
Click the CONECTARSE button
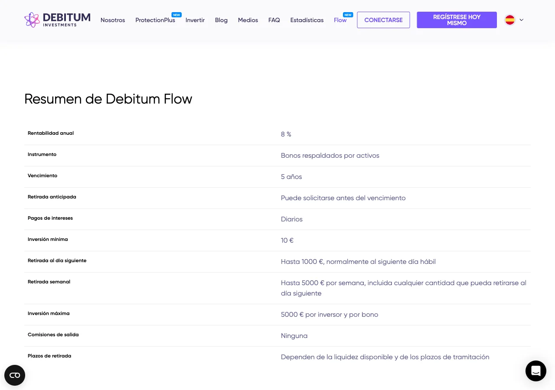pos(383,20)
